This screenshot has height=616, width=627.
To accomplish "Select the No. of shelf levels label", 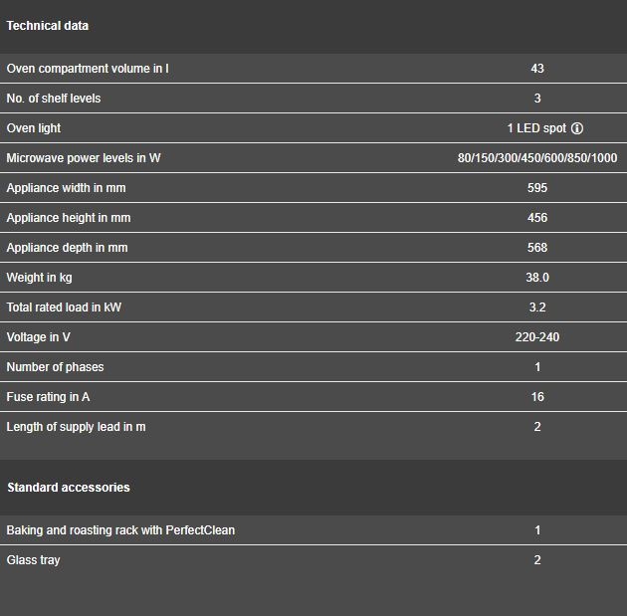I will (x=54, y=99).
